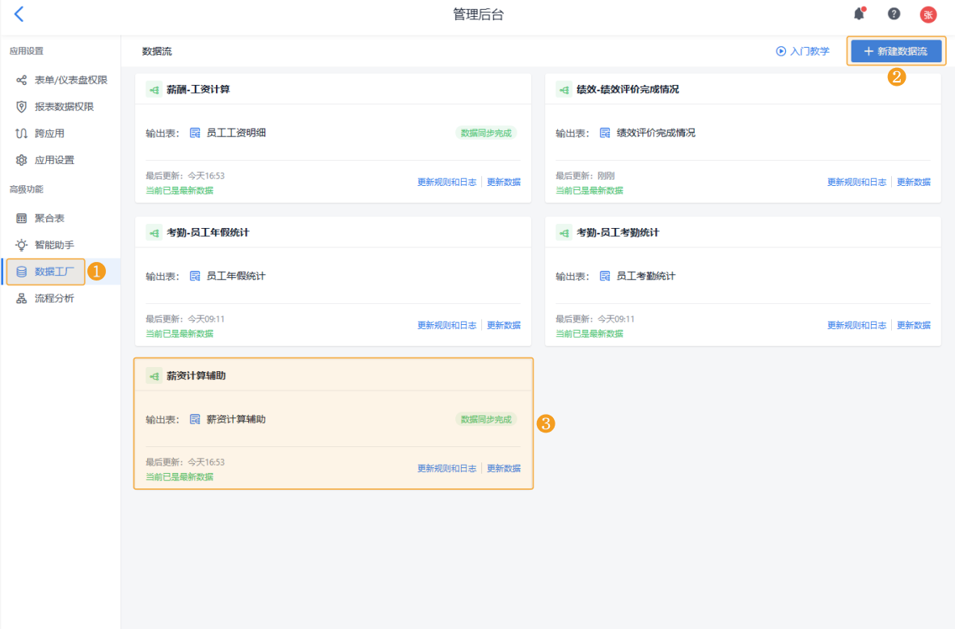Click the 聚合表 table icon
955x629 pixels.
tap(21, 218)
